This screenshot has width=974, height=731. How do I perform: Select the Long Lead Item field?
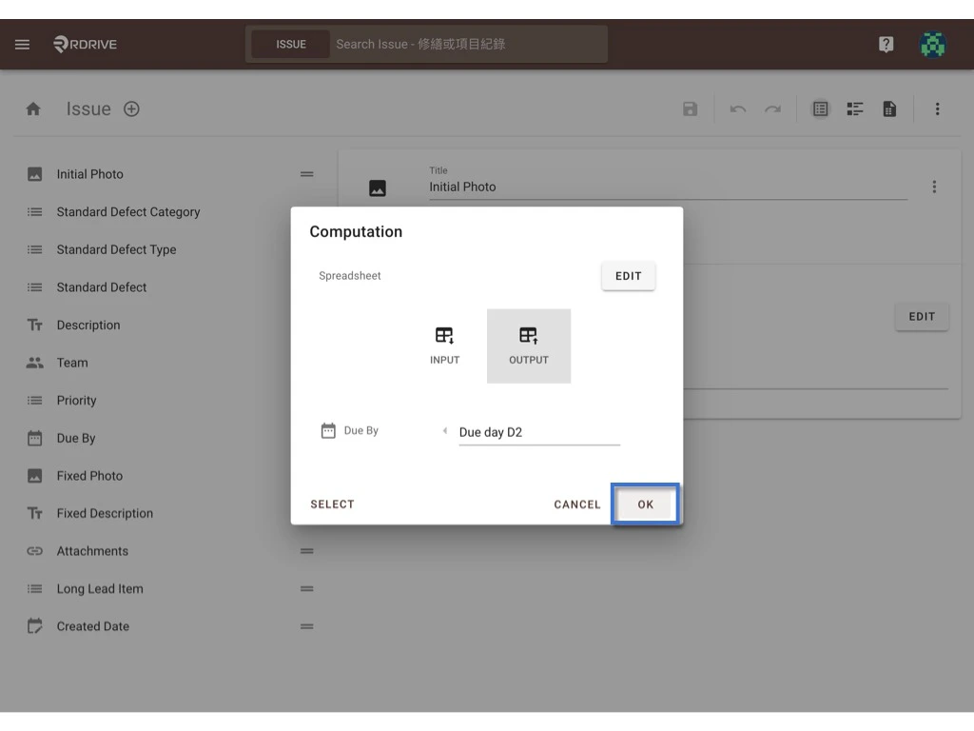click(x=100, y=588)
